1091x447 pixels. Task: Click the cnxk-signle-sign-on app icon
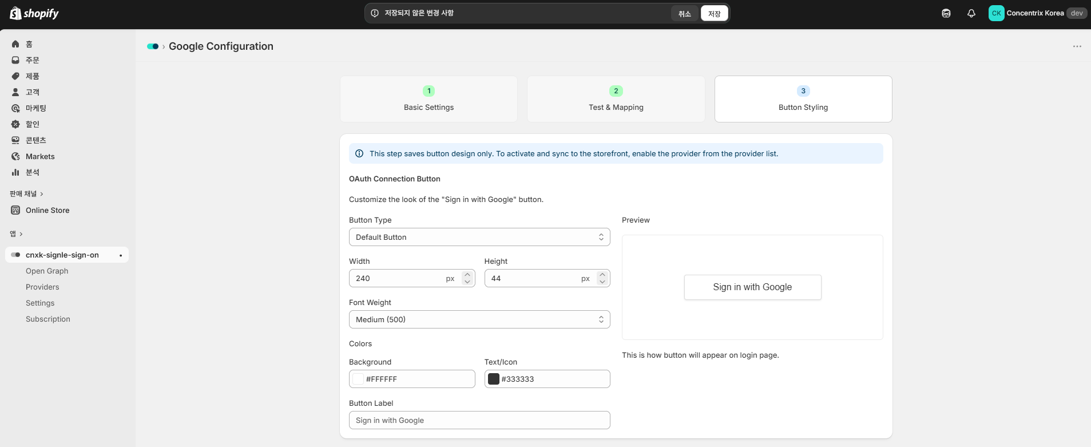pos(15,255)
